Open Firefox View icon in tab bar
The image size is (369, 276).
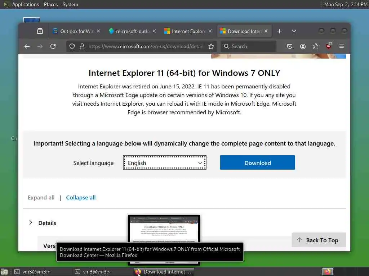(x=40, y=31)
